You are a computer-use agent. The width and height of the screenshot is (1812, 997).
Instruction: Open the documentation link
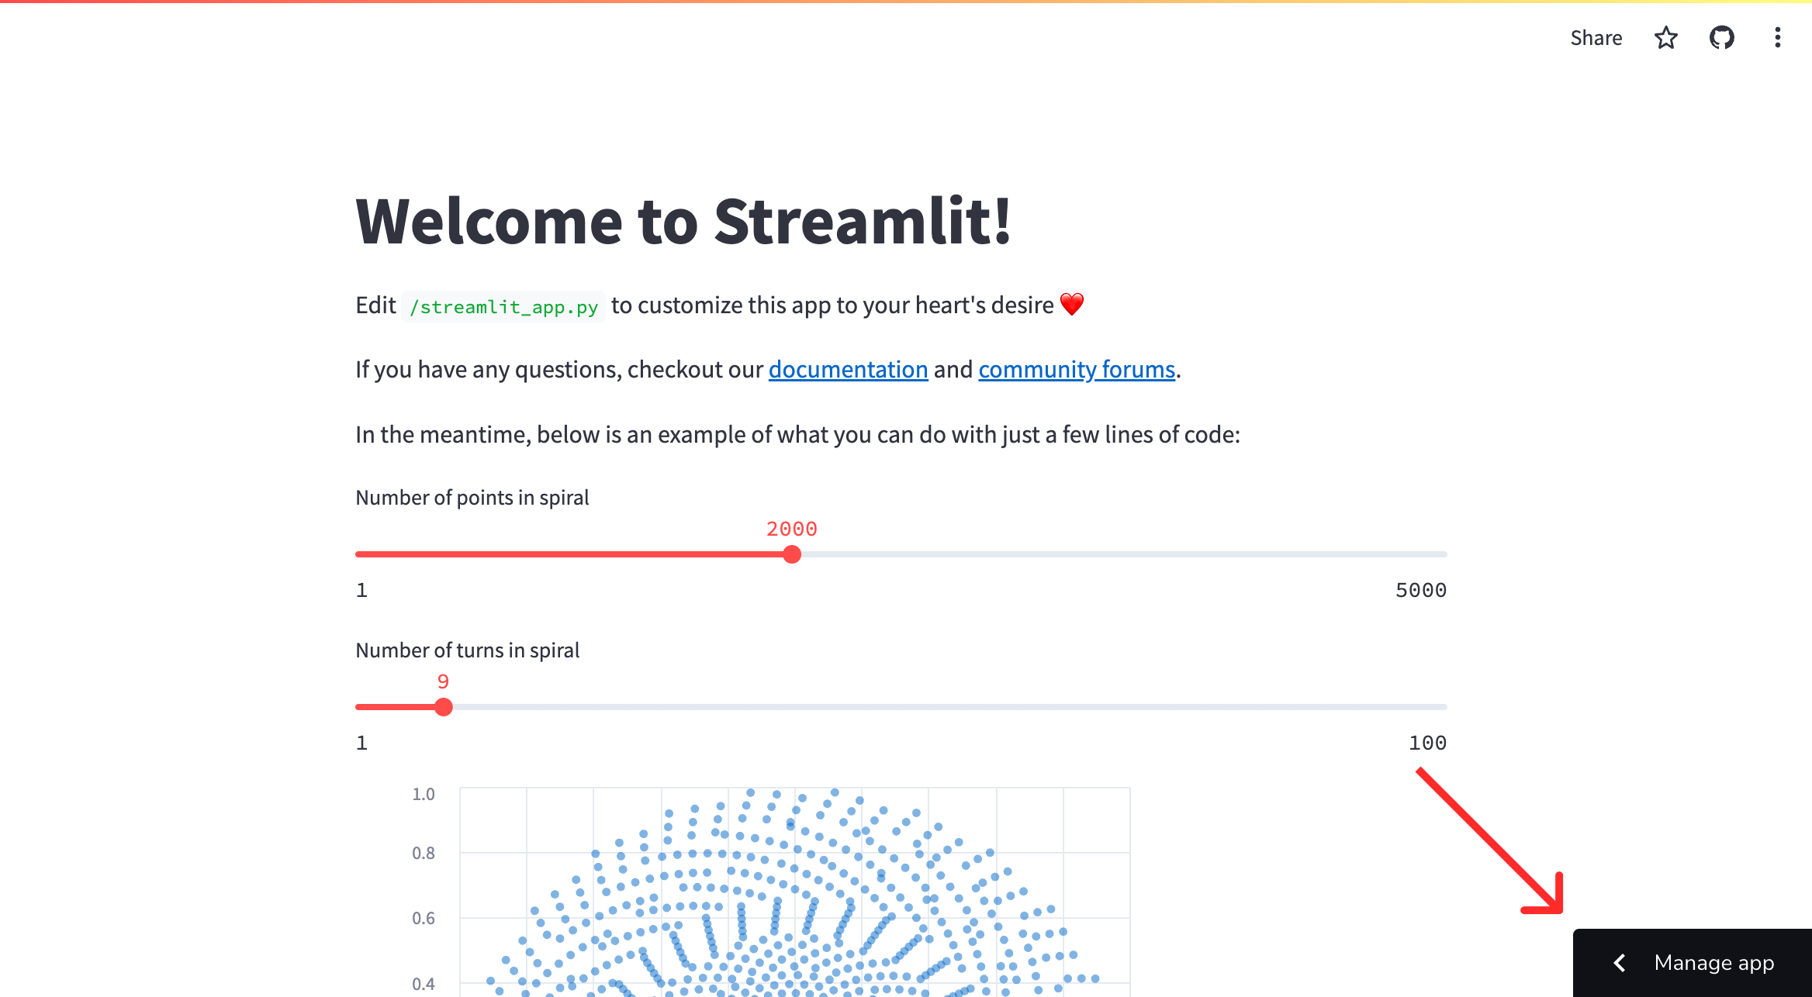coord(848,370)
